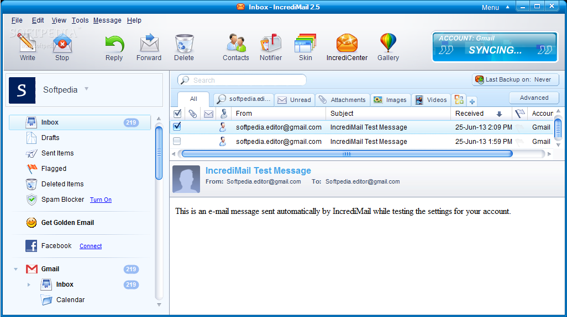Show Unread messages tab

295,100
